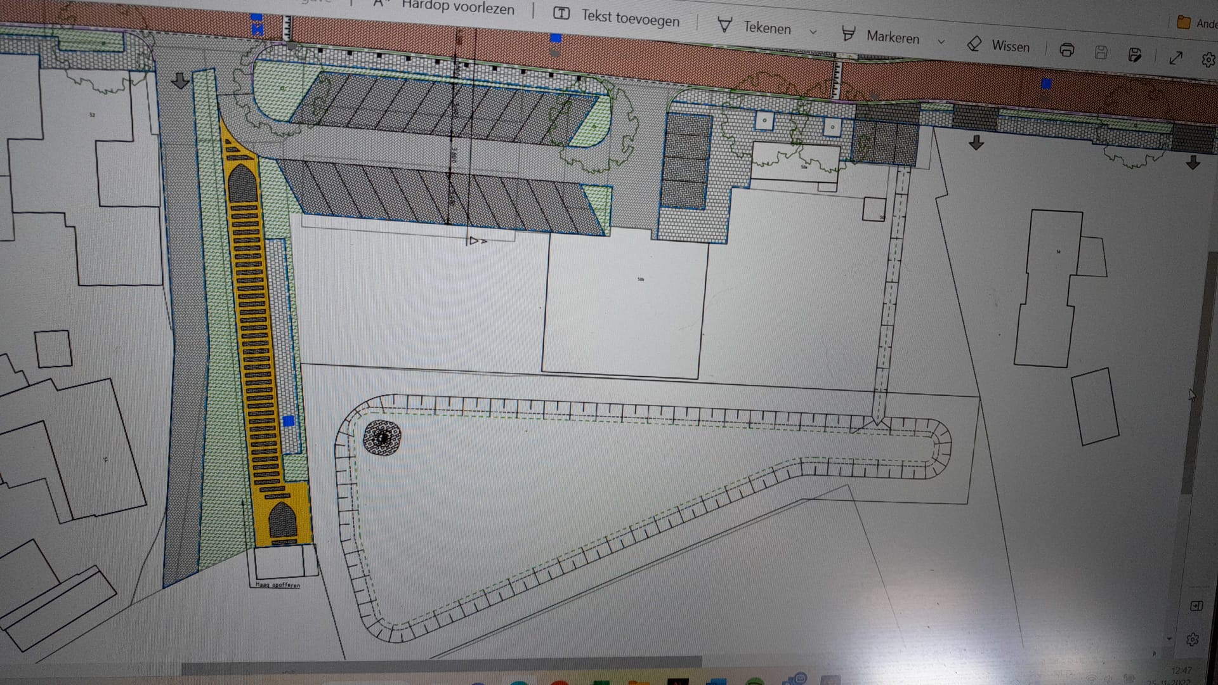Click the save-as icon with pencil

click(x=1136, y=55)
